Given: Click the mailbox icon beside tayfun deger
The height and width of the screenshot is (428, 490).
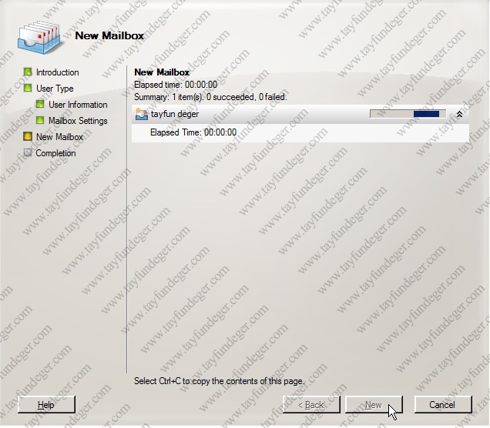Looking at the screenshot, I should click(141, 114).
